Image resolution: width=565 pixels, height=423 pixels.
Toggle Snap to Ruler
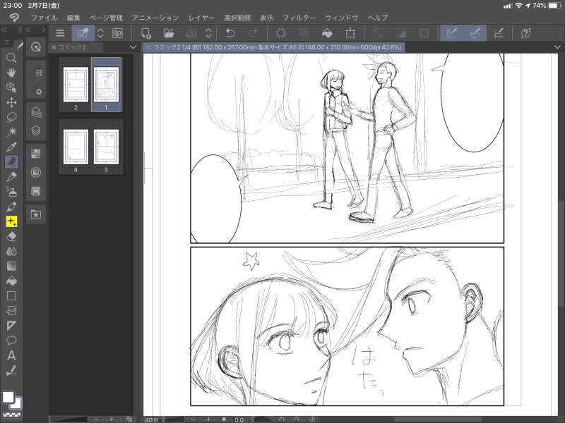click(452, 33)
